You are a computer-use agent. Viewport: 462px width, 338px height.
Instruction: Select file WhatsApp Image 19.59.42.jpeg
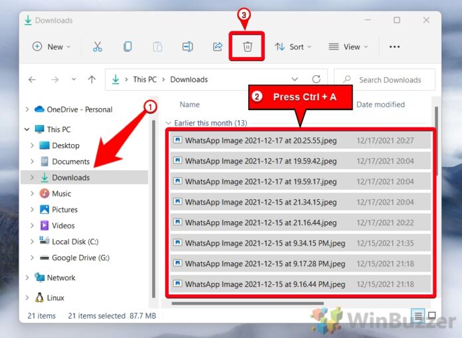tap(300, 161)
